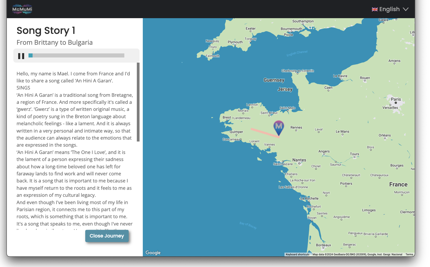Click the story text scrollbar
430x267 pixels.
coord(138,102)
